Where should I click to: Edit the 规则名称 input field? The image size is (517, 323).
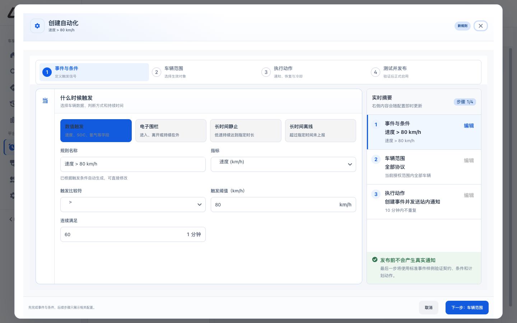click(133, 164)
